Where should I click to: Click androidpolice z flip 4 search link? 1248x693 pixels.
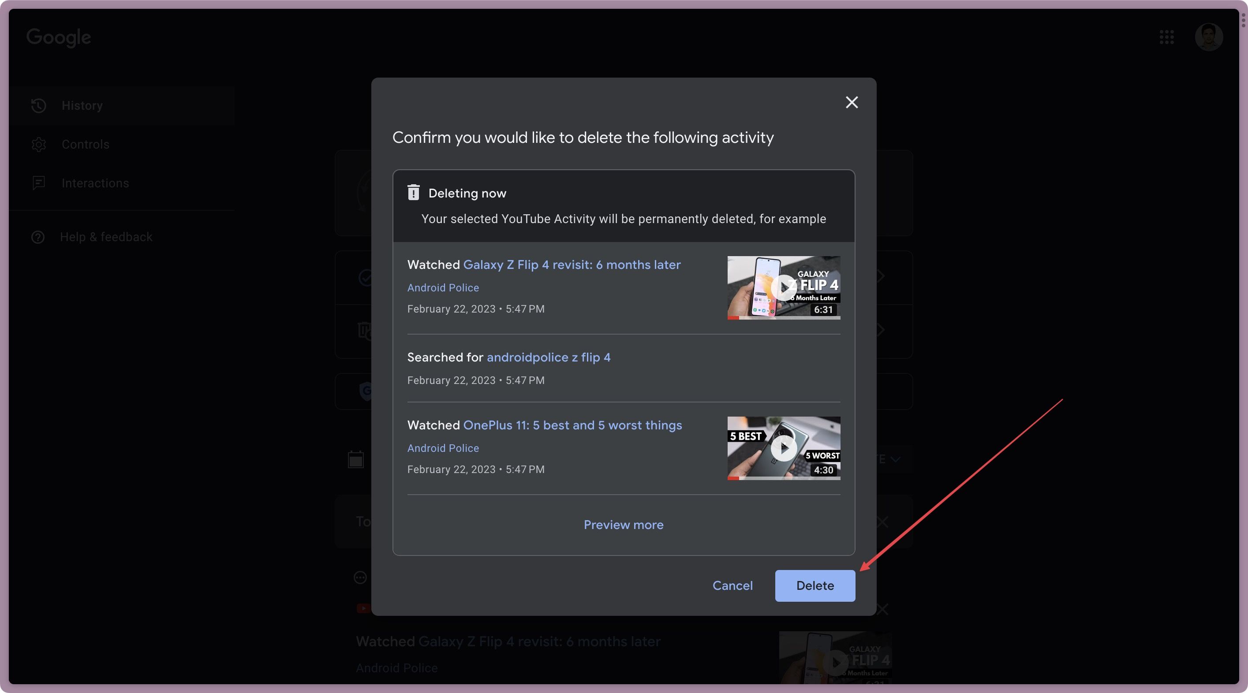[x=548, y=357]
